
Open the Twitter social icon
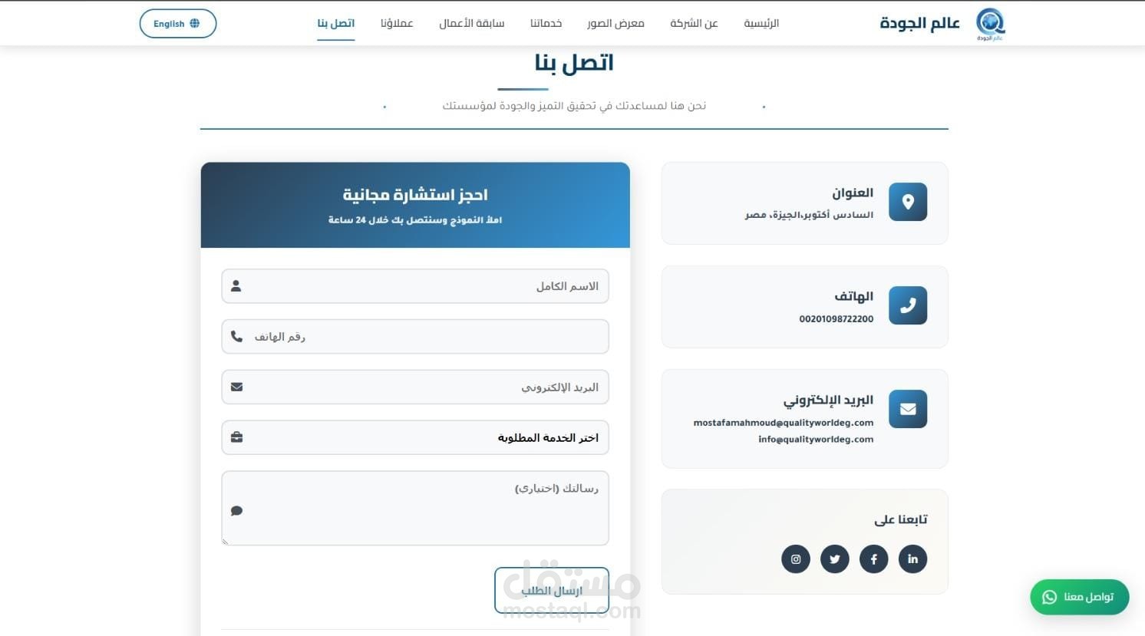834,559
